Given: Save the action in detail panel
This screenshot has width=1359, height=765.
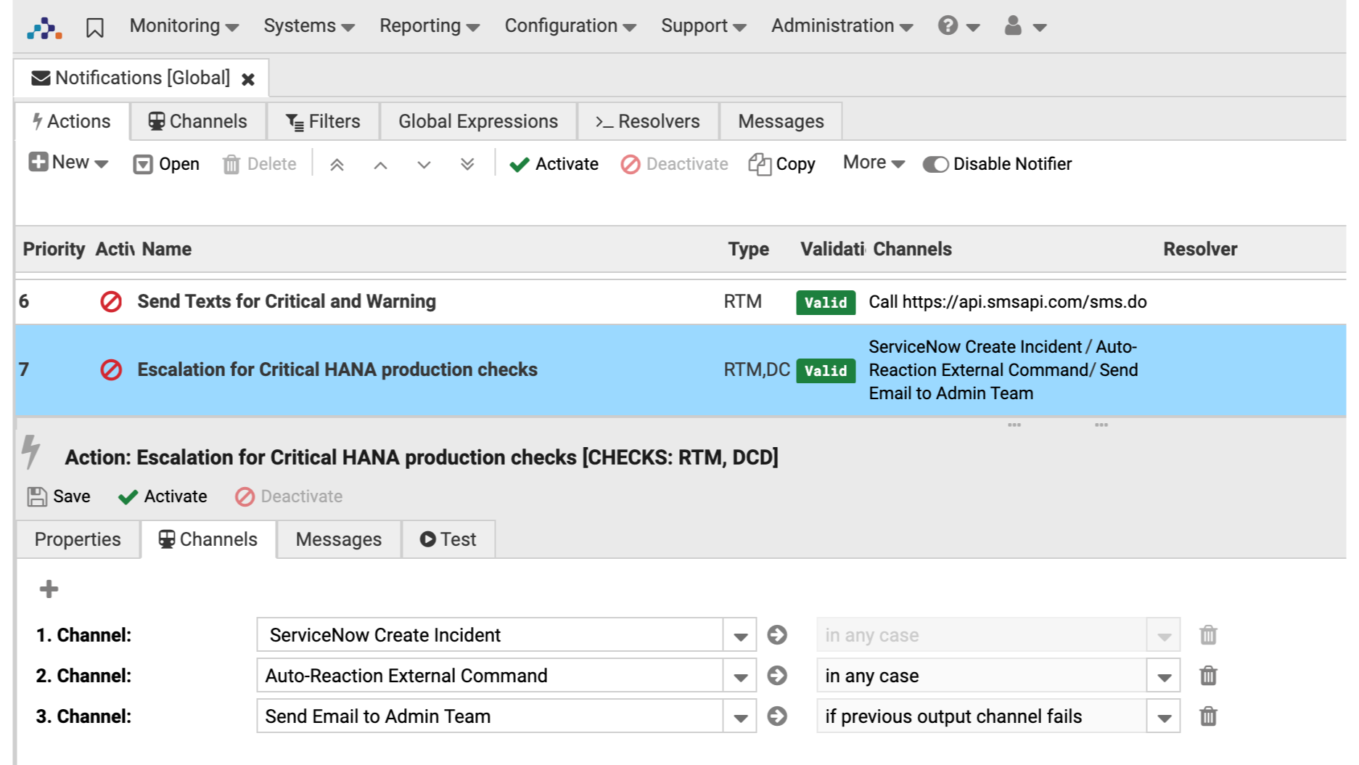Looking at the screenshot, I should (x=59, y=496).
